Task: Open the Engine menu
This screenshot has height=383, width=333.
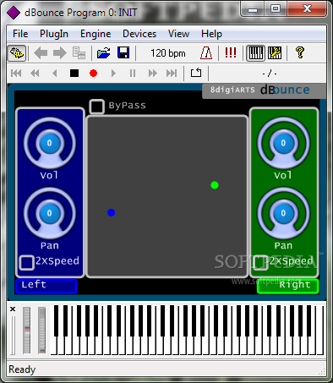Action: [96, 34]
